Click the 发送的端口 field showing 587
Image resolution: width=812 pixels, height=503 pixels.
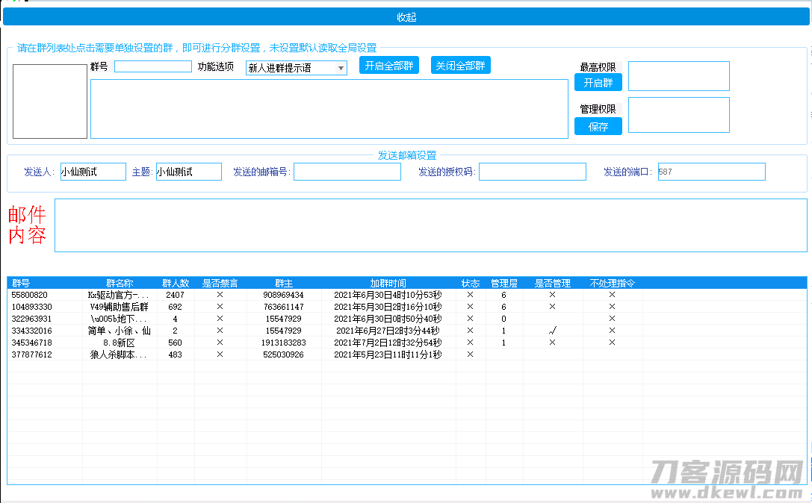click(x=712, y=172)
